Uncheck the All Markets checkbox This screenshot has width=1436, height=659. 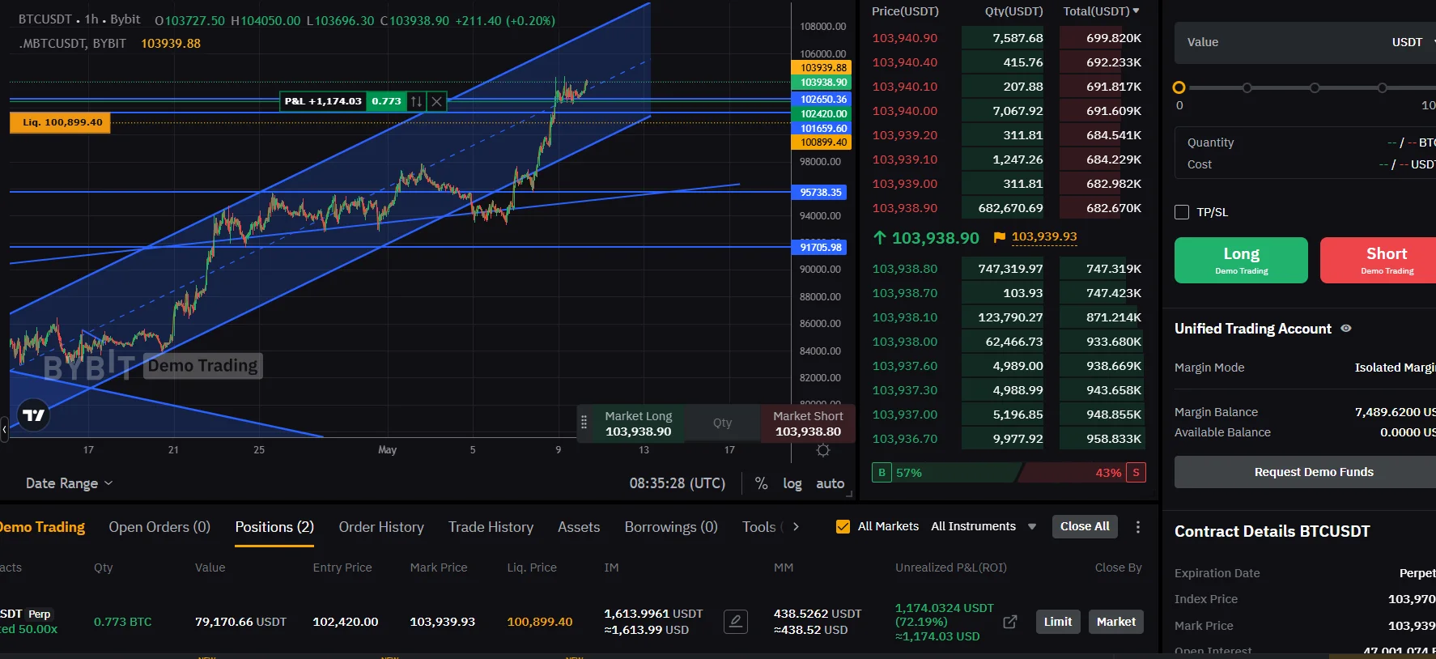click(843, 526)
